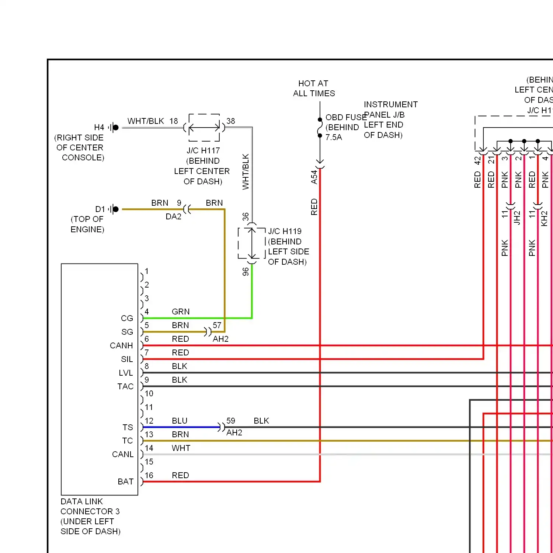This screenshot has height=553, width=553.
Task: Click the CG terminal label
Action: (127, 318)
